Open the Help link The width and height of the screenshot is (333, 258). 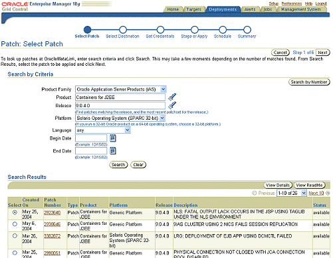[x=308, y=3]
